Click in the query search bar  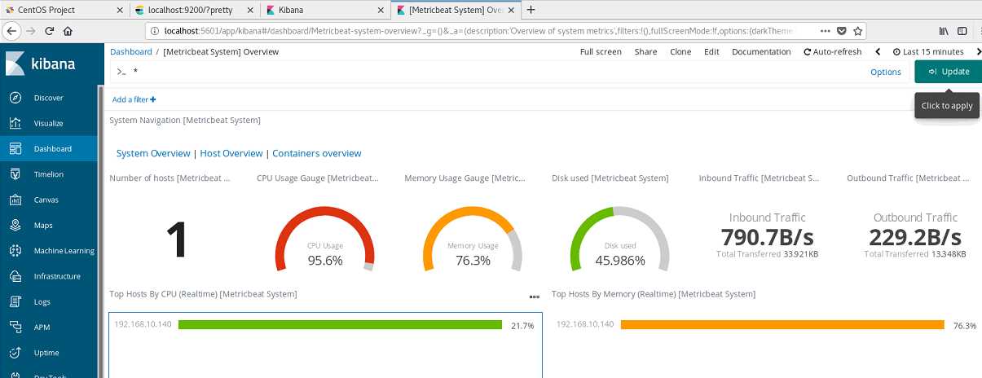tap(489, 72)
